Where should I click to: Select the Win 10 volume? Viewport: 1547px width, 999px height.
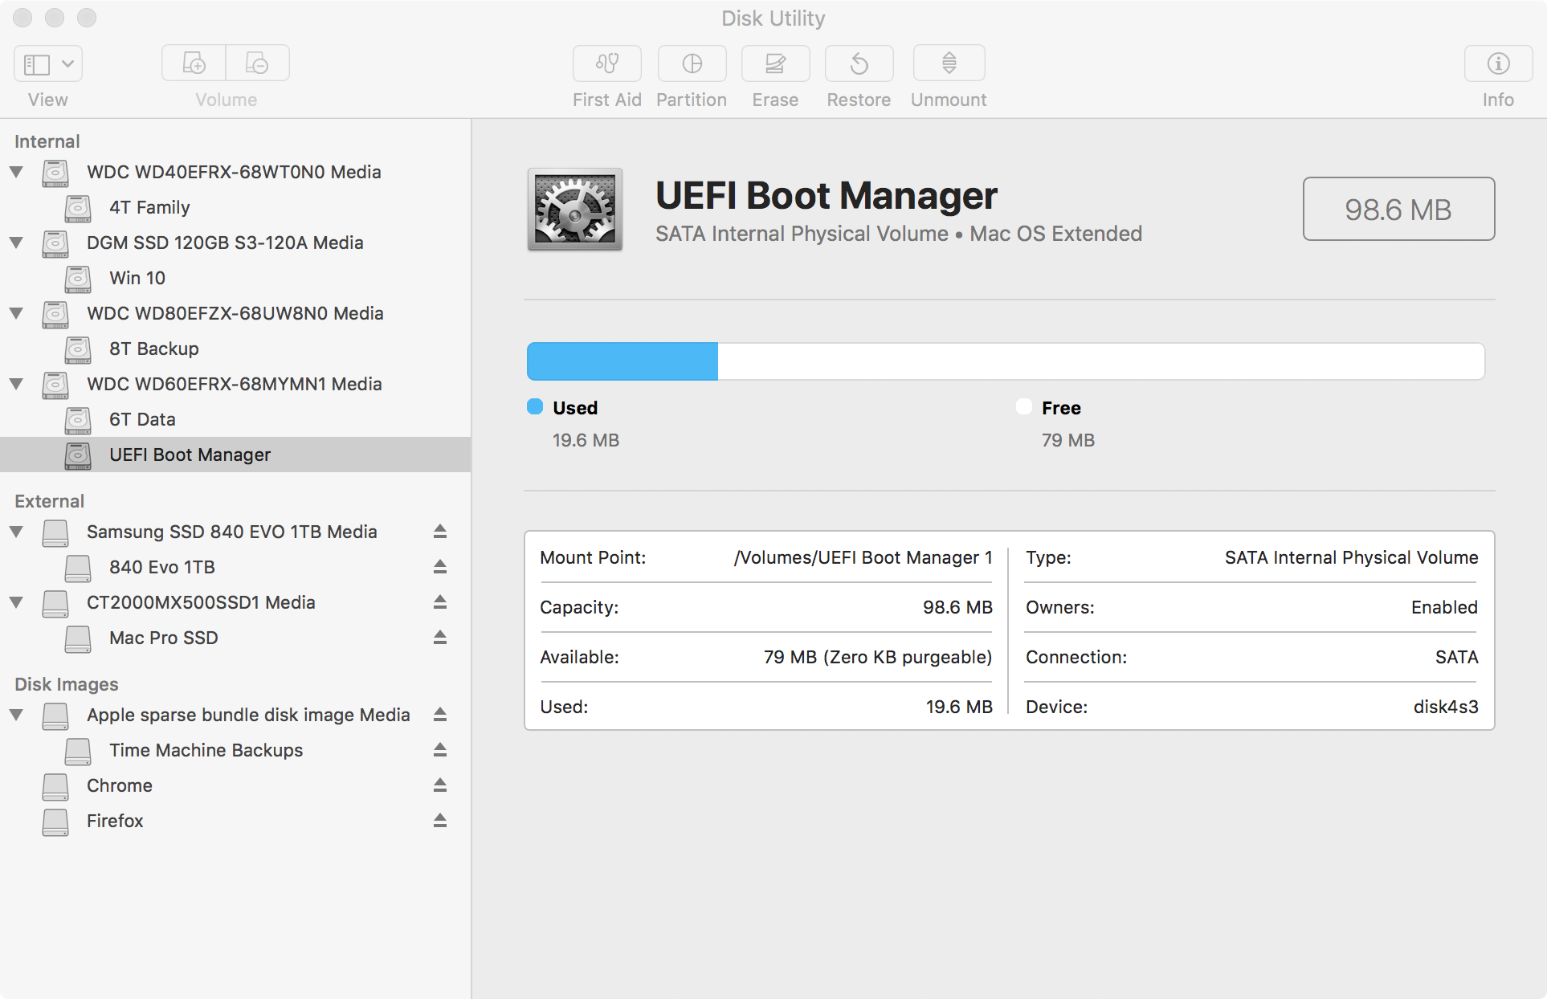click(137, 278)
